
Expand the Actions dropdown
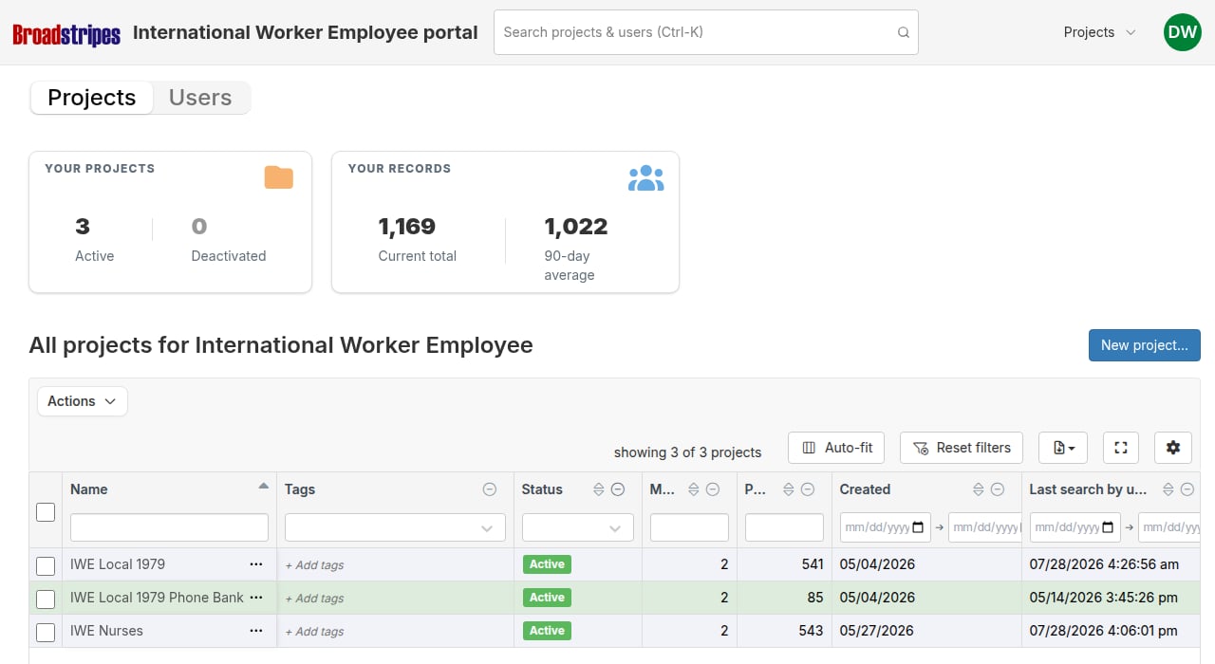(83, 401)
